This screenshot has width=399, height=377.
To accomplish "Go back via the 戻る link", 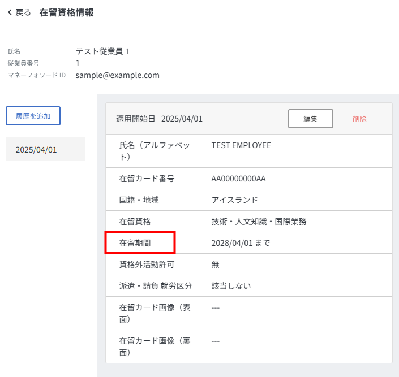I will 23,12.
